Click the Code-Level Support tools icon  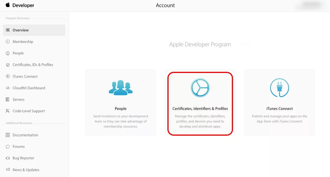pos(8,111)
